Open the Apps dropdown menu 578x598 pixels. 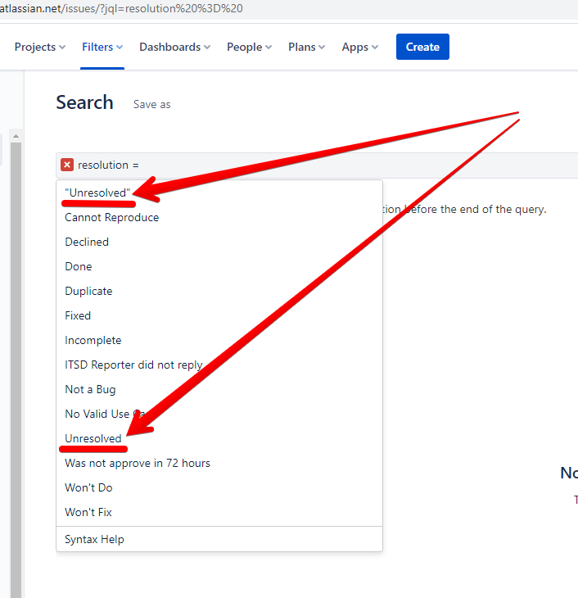(x=359, y=47)
